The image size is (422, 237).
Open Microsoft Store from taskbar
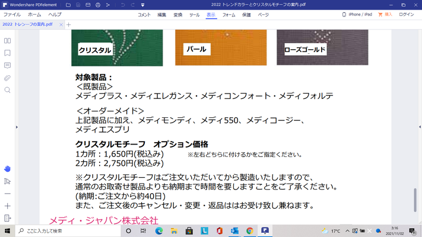pyautogui.click(x=189, y=231)
